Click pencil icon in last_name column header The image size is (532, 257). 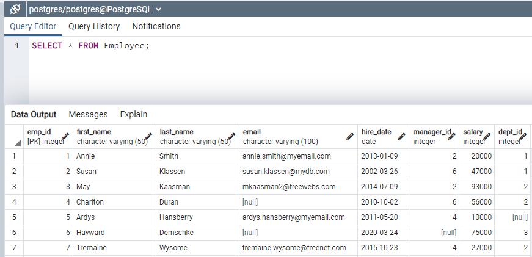tap(231, 137)
